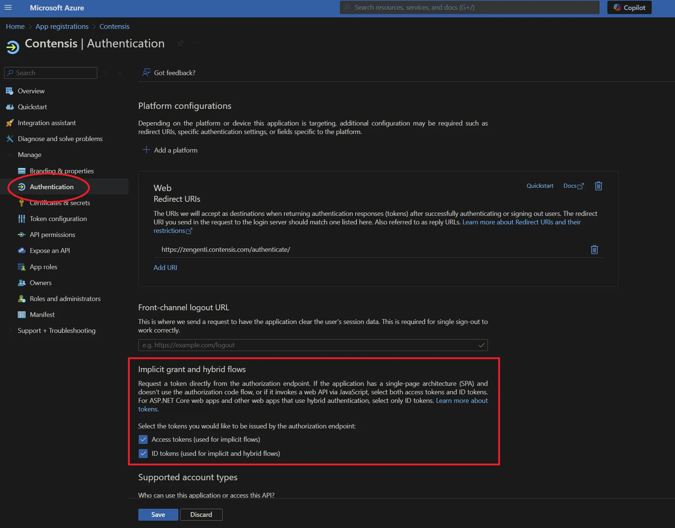The image size is (675, 528).
Task: Click the Got feedback? icon
Action: click(146, 73)
